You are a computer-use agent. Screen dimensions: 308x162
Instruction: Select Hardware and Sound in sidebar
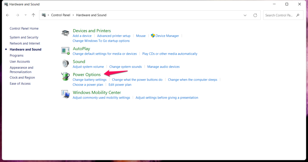(25, 50)
